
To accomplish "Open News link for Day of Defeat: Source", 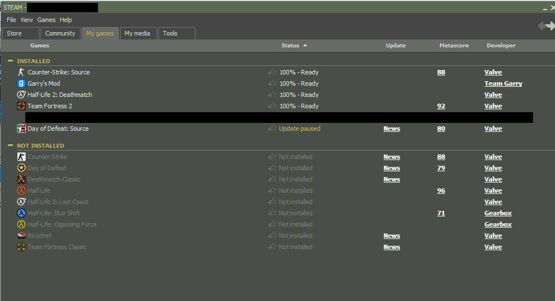I will 392,129.
